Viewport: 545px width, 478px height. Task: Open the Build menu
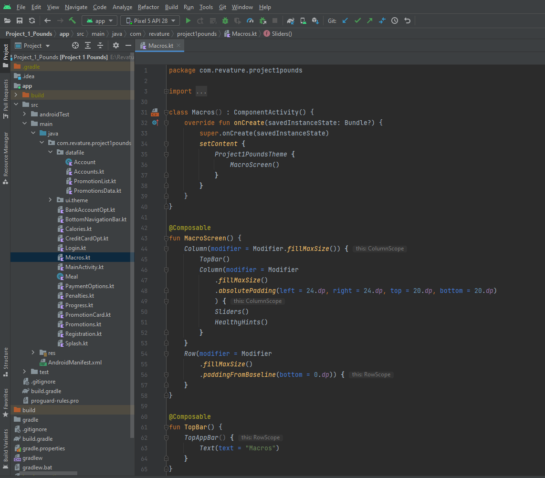click(171, 7)
